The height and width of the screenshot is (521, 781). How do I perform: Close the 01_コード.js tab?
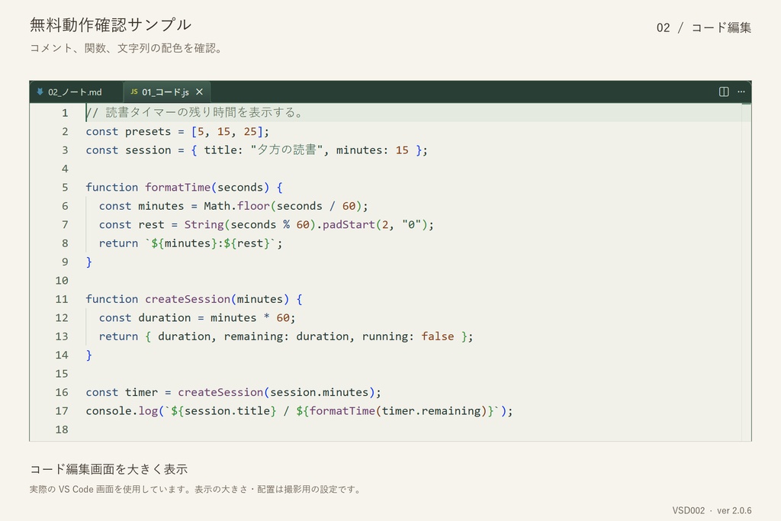(x=199, y=92)
